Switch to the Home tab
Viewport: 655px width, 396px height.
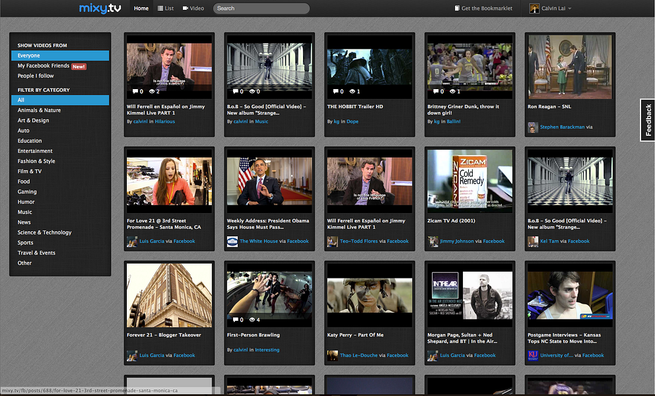click(x=141, y=9)
